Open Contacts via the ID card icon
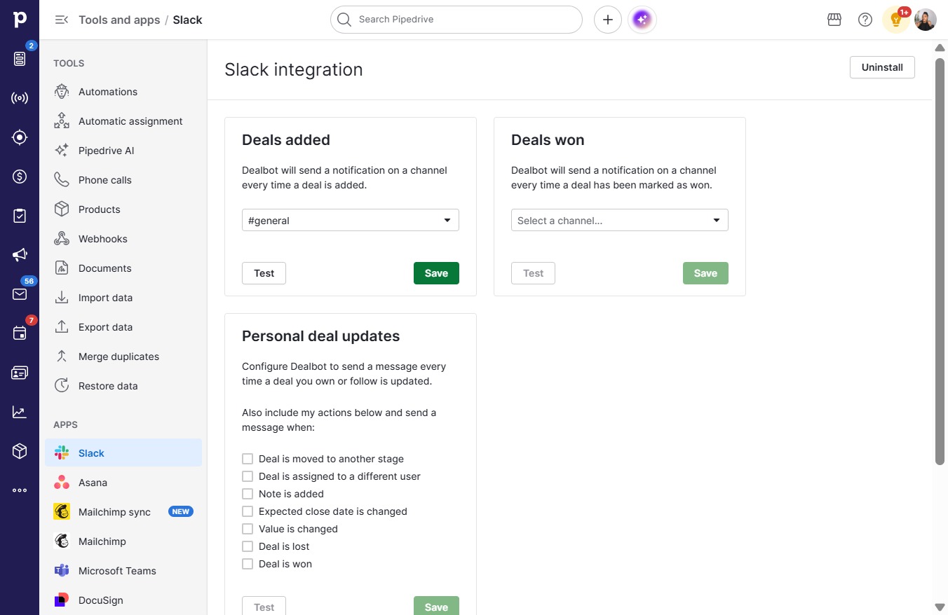Image resolution: width=948 pixels, height=615 pixels. point(20,373)
